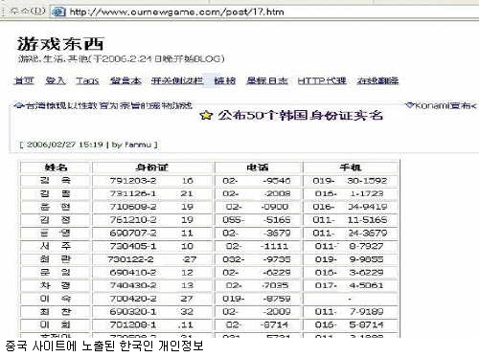479x357 pixels.
Task: Click the next post Konami arrow icon
Action: [x=409, y=104]
